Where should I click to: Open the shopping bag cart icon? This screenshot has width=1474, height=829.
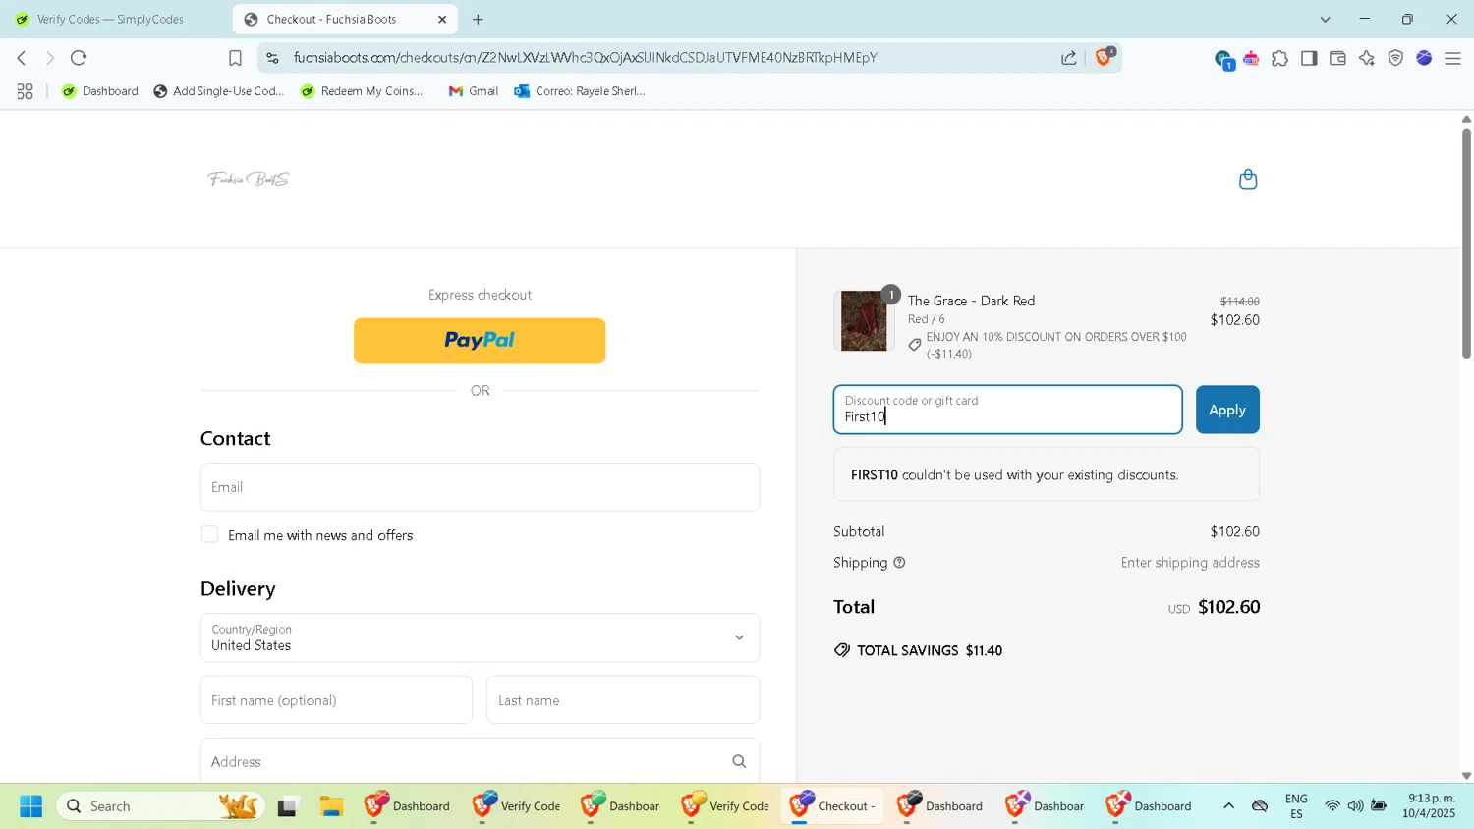[1248, 179]
